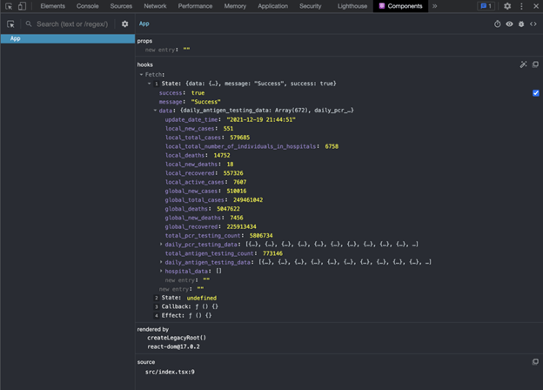The height and width of the screenshot is (390, 543).
Task: Open React component settings gear
Action: 124,24
